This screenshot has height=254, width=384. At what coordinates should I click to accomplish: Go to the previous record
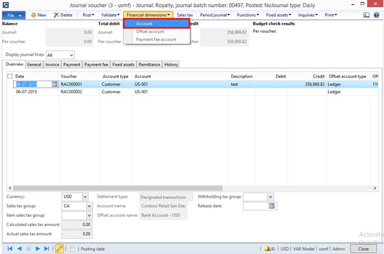tap(19, 249)
